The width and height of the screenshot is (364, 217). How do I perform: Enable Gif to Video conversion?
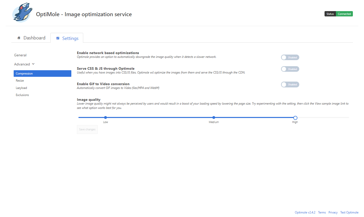(x=290, y=85)
